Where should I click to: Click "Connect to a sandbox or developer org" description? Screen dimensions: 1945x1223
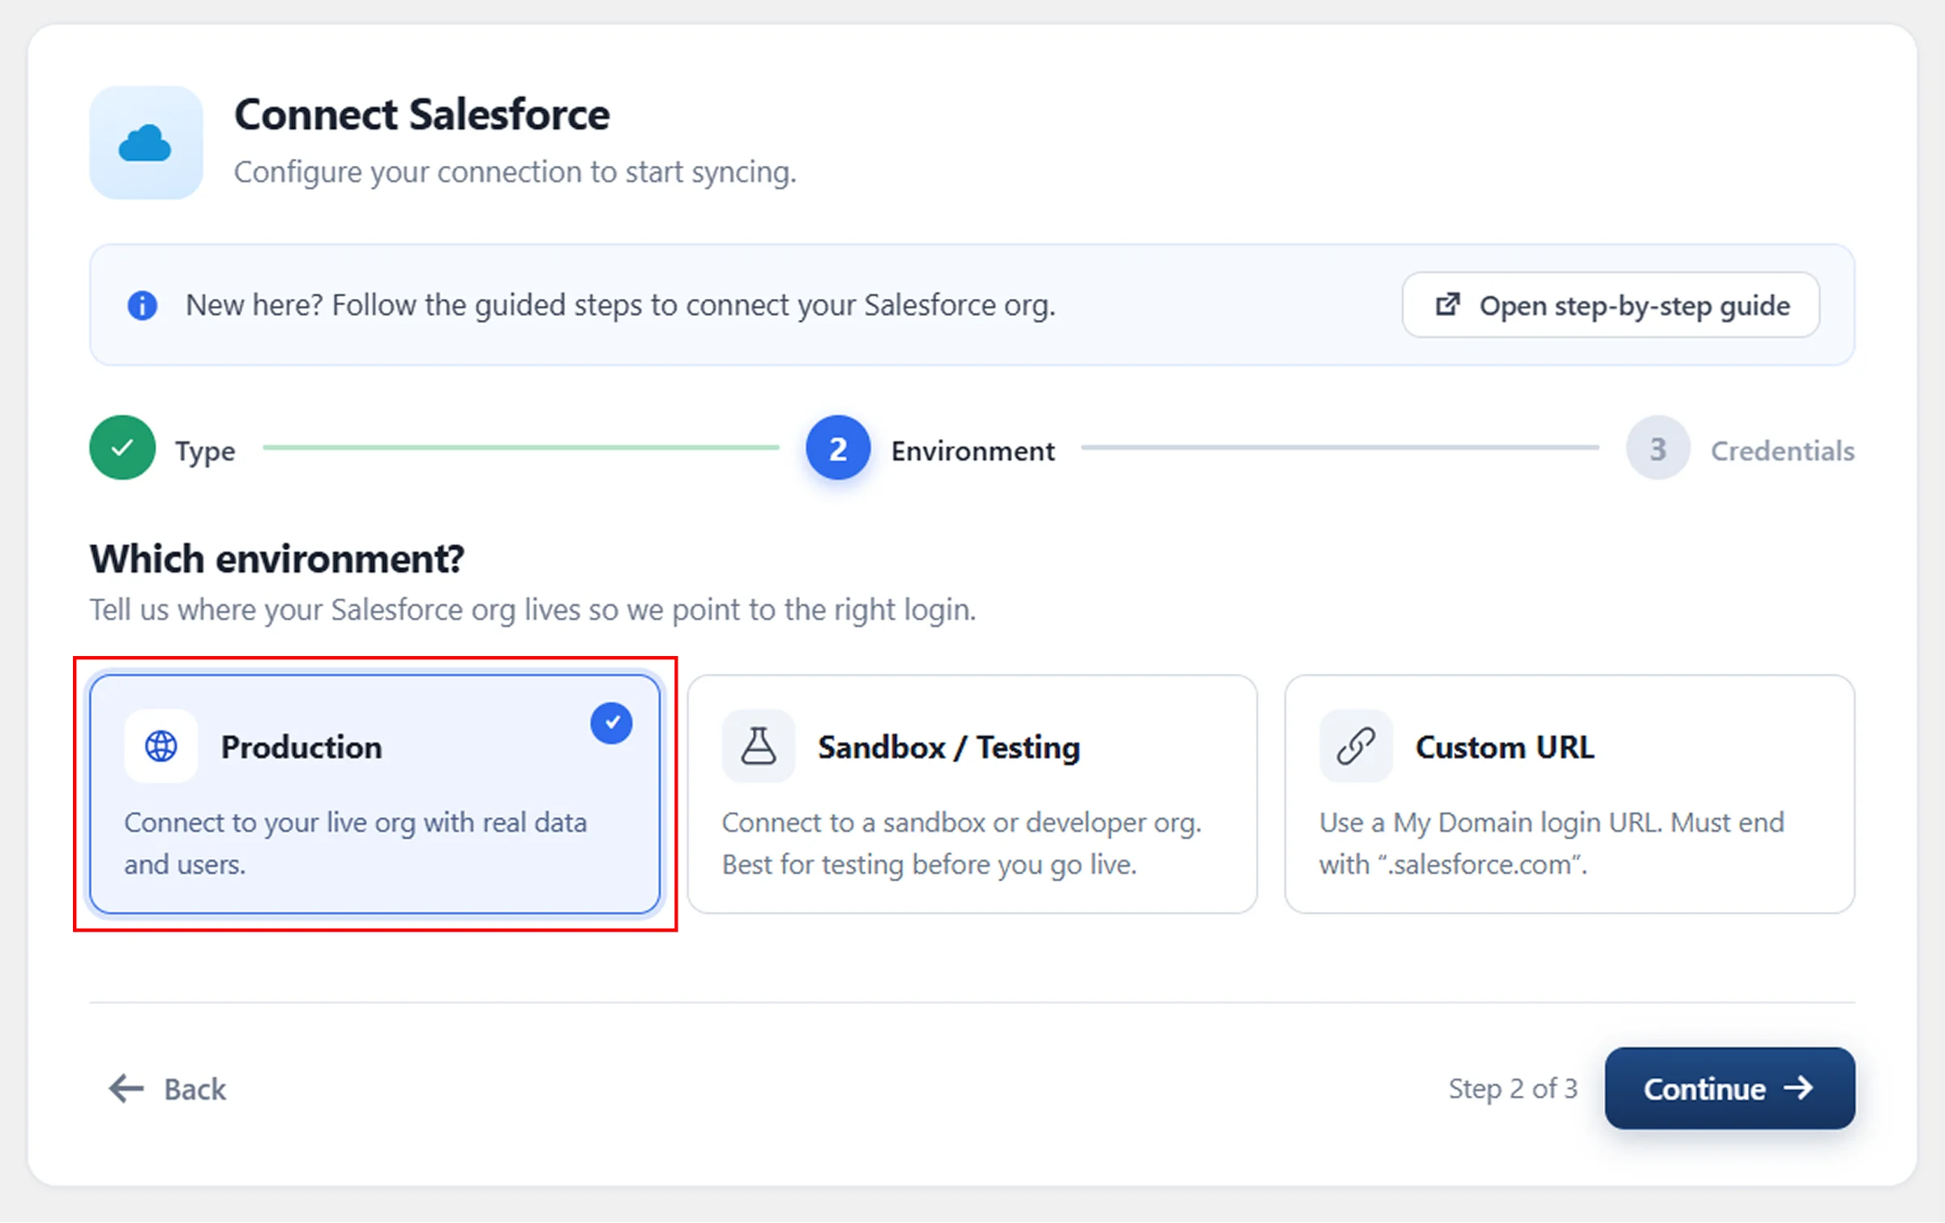click(962, 843)
